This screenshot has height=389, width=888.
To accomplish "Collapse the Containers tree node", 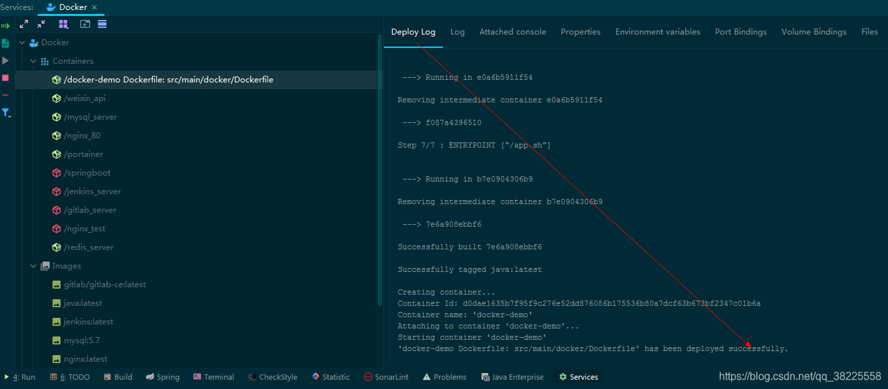I will 33,61.
